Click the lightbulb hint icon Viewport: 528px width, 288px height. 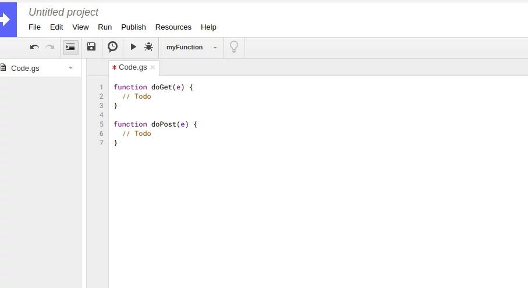pos(234,46)
